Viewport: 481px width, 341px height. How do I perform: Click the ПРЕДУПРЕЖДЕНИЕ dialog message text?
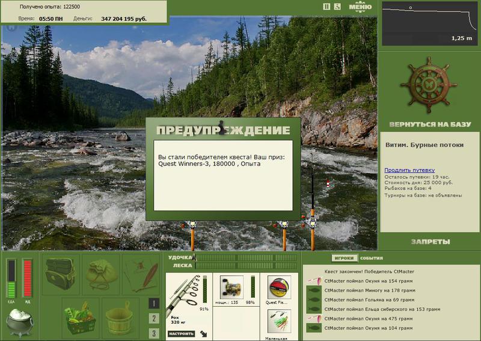pos(221,160)
